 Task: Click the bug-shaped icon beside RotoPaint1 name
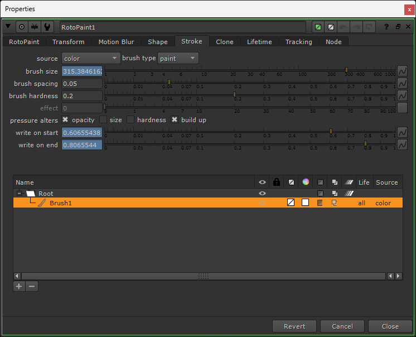pos(35,27)
